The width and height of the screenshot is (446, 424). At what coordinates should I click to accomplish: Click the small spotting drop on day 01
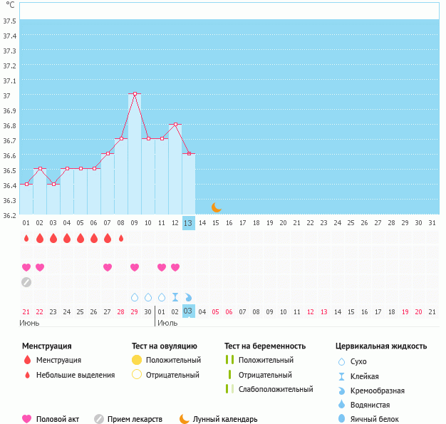point(26,238)
